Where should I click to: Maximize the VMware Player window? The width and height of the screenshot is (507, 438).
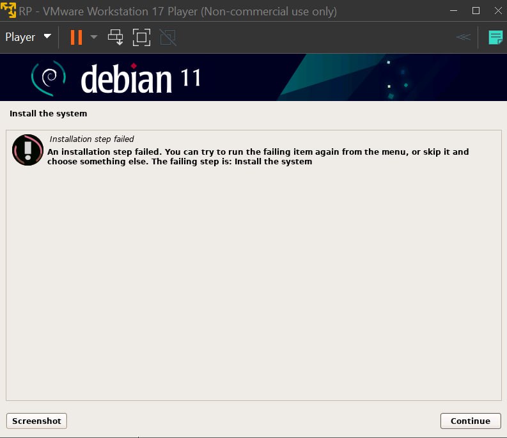click(x=476, y=11)
